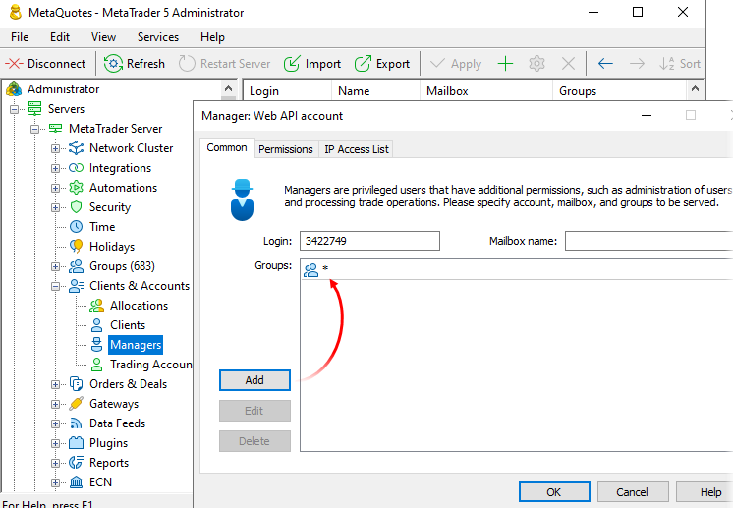Switch to the IP Access List tab
This screenshot has width=733, height=508.
click(x=357, y=149)
